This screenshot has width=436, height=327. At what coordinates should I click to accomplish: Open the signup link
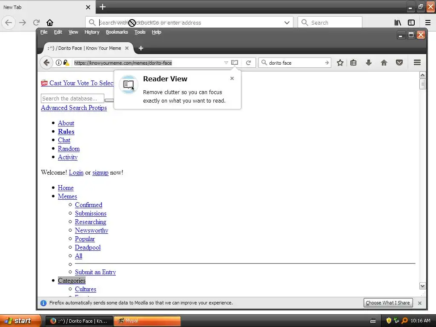[x=100, y=172]
